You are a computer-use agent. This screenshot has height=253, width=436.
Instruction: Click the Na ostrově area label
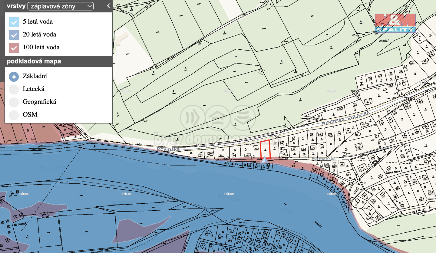tap(21, 225)
